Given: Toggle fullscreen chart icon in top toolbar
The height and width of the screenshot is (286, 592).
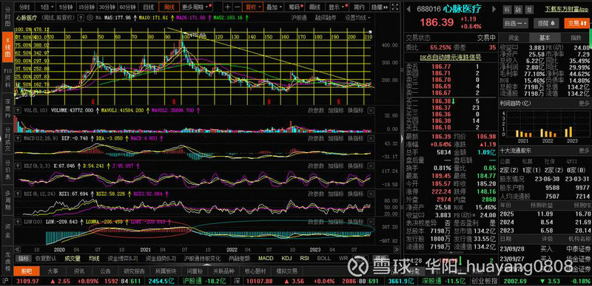Looking at the screenshot, I should tap(395, 7).
